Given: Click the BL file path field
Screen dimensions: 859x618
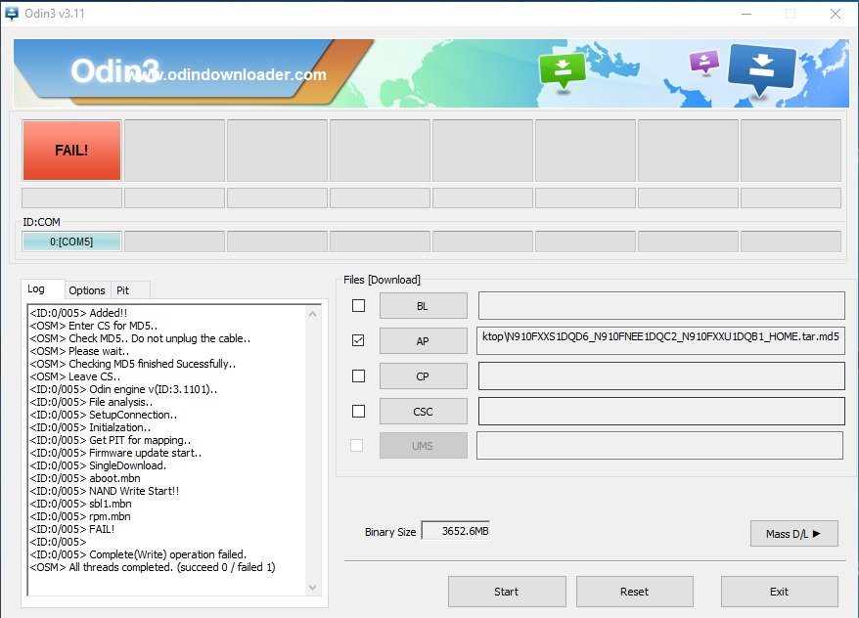Looking at the screenshot, I should click(x=661, y=305).
